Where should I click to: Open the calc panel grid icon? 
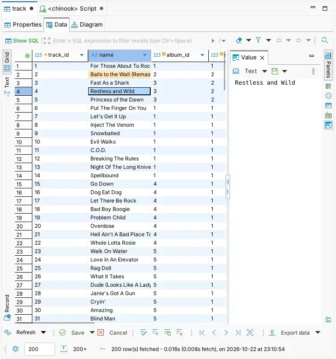328,115
